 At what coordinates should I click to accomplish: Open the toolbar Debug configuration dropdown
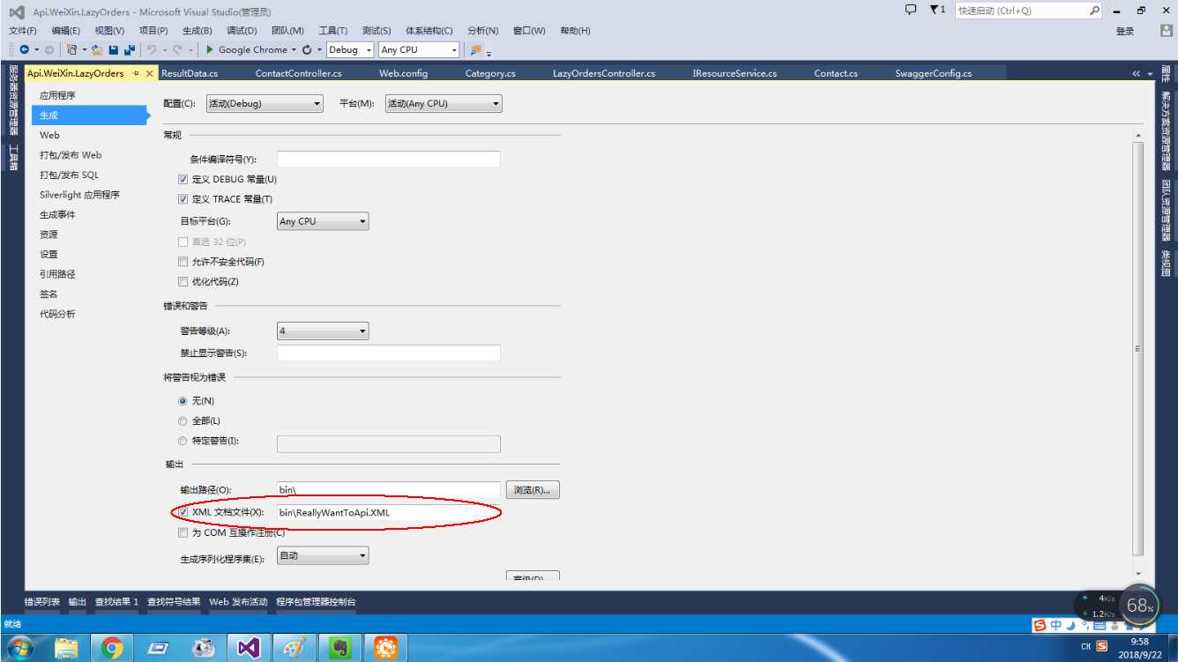[x=350, y=50]
